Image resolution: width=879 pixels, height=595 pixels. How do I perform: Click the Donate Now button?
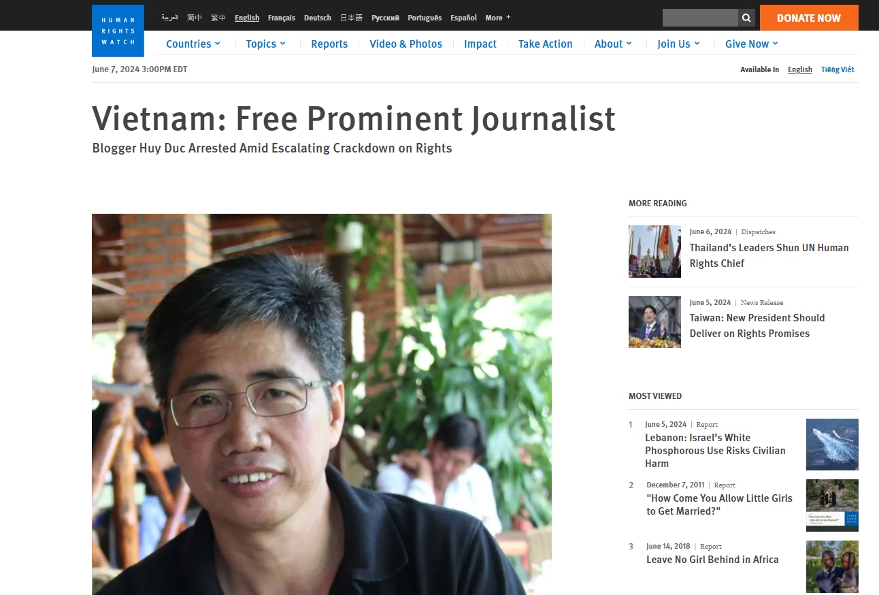[x=809, y=18]
